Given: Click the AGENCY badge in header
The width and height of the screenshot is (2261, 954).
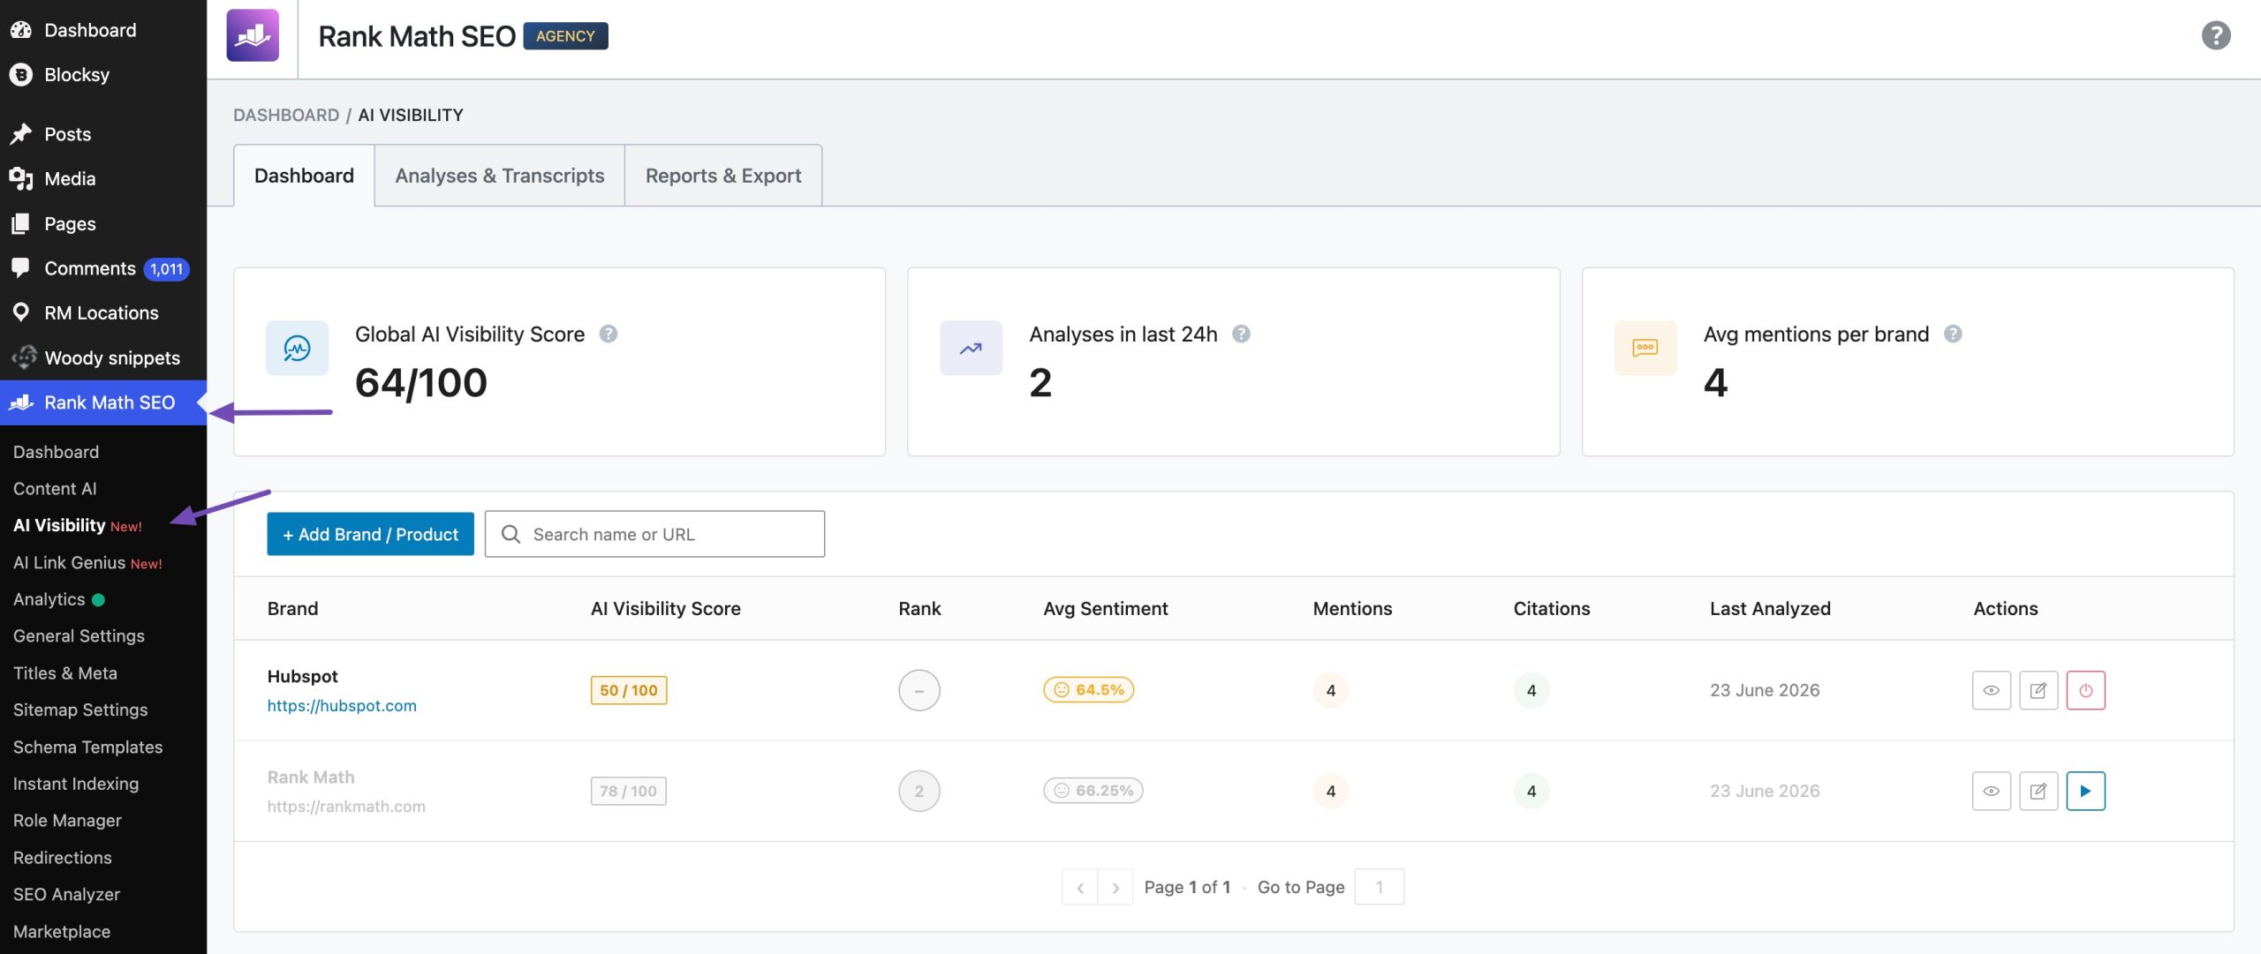Looking at the screenshot, I should click(x=565, y=36).
